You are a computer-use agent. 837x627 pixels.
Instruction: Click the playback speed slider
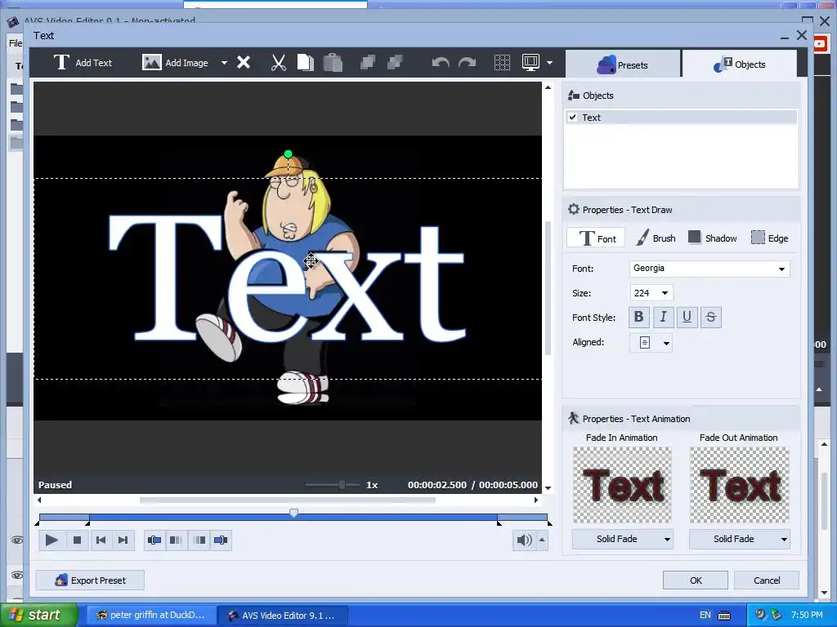333,485
